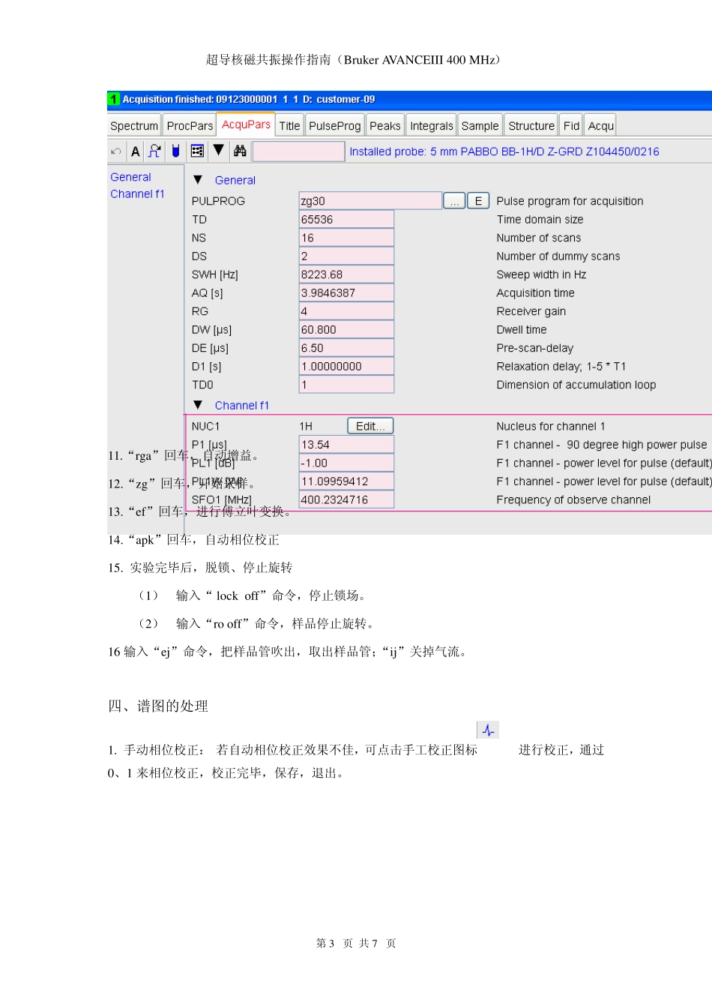Click the 'Acquisition finished' title bar text
This screenshot has height=1008, width=712.
click(x=249, y=99)
